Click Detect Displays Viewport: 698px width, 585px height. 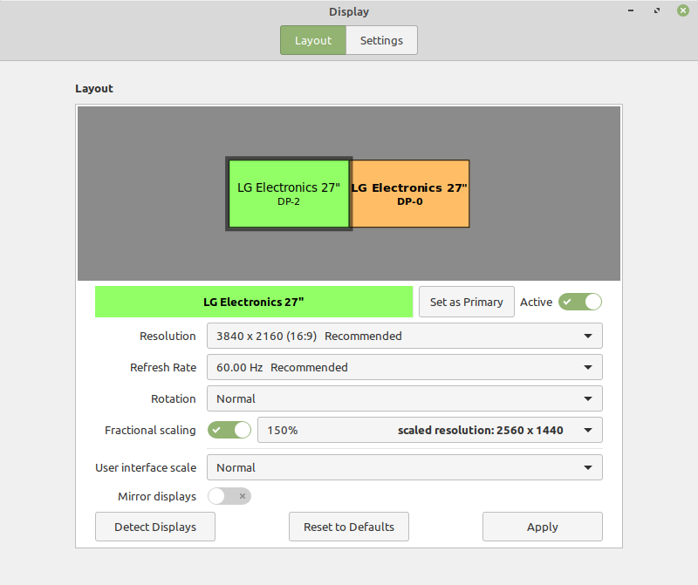[154, 527]
